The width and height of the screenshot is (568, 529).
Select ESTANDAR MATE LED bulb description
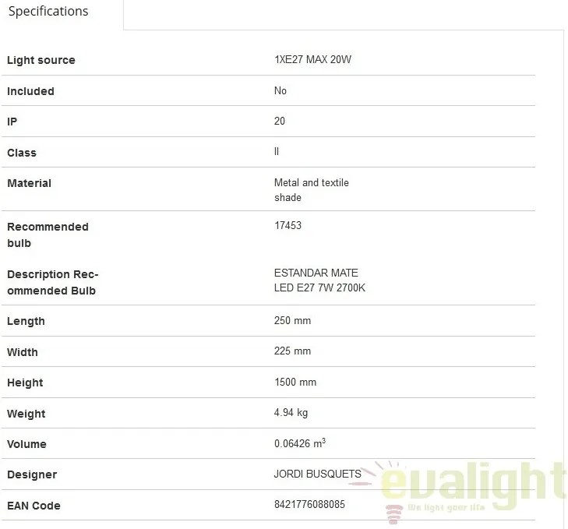click(x=319, y=280)
